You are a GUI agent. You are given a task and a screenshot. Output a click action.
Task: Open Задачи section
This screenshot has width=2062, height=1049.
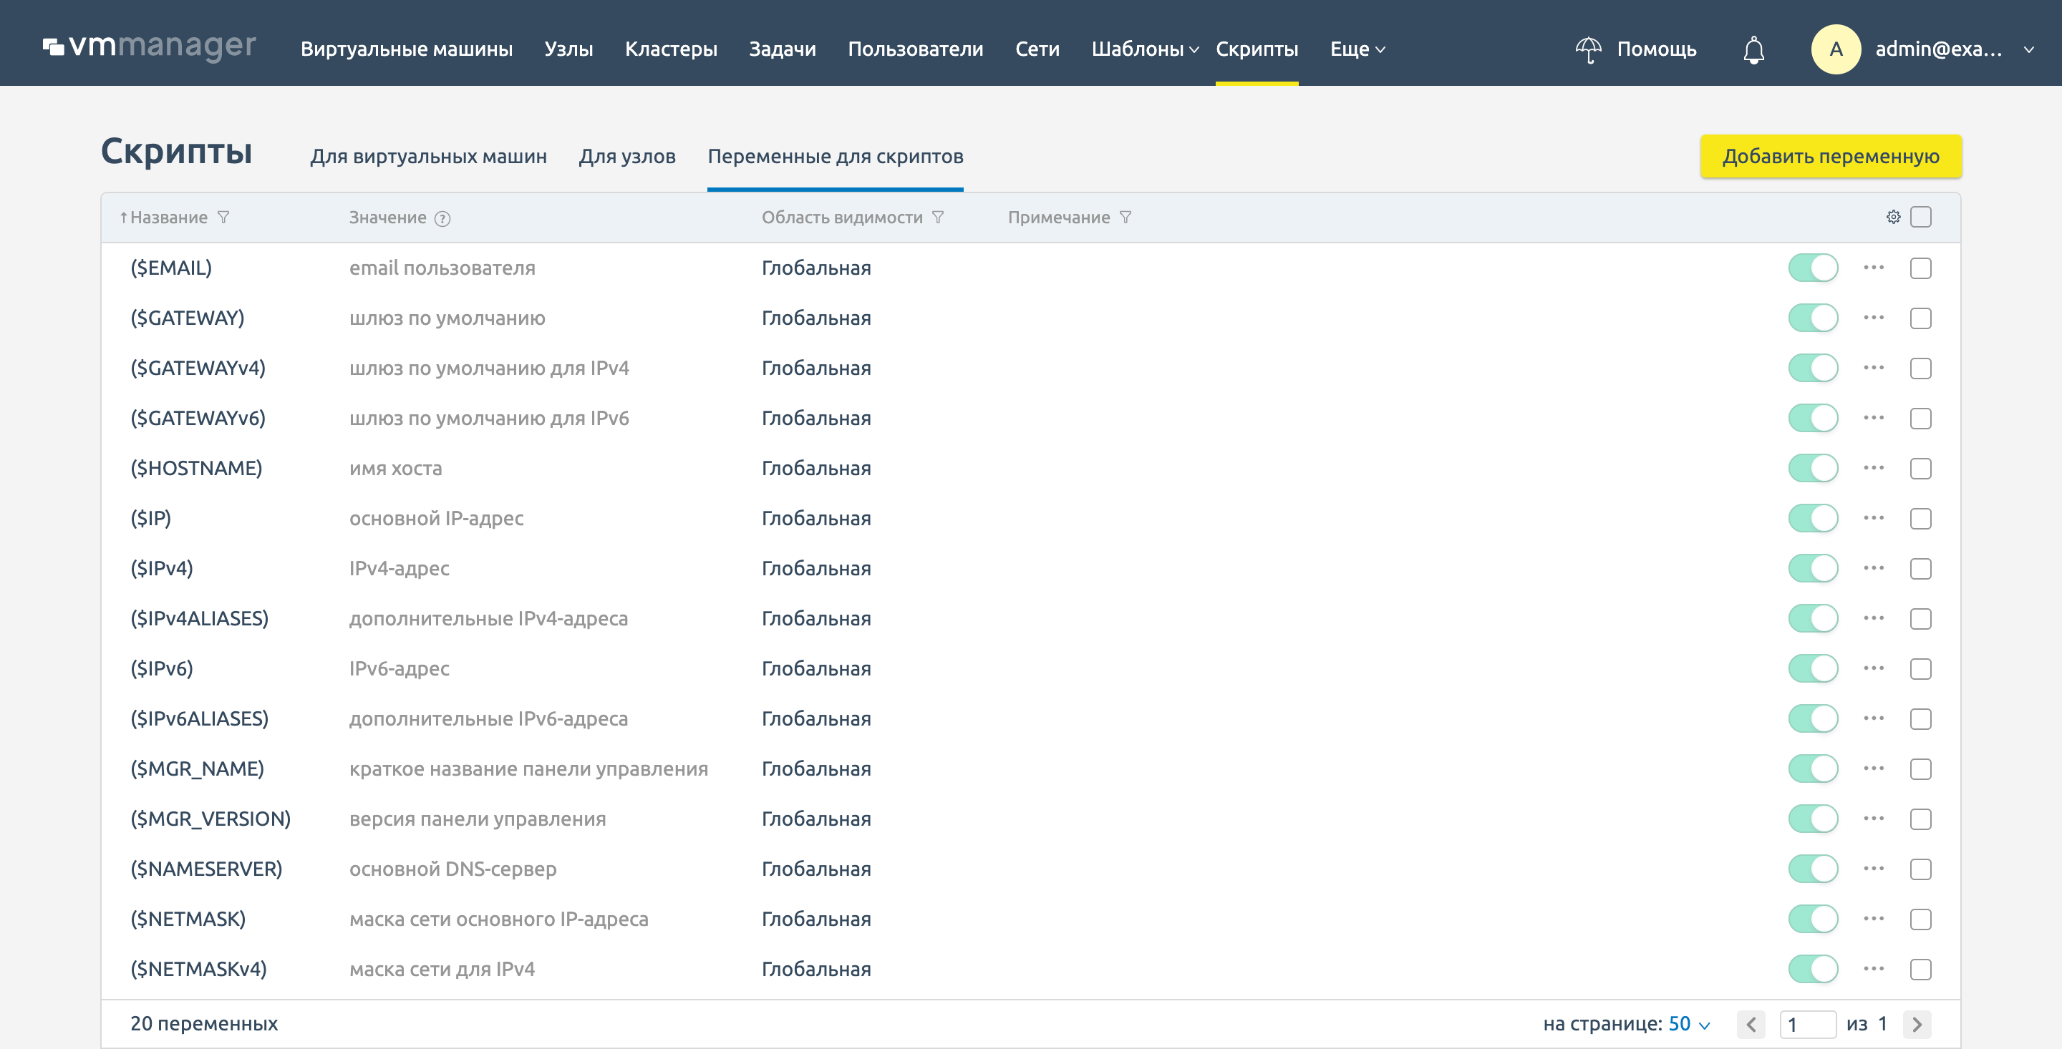click(782, 49)
